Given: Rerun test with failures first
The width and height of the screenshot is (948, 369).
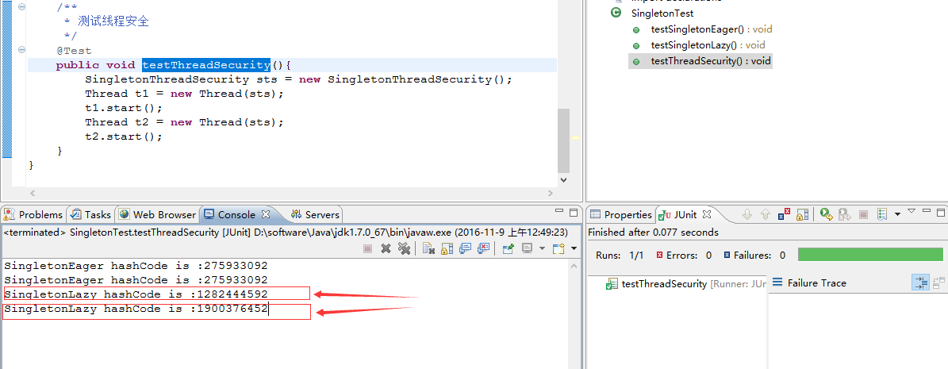Looking at the screenshot, I should (x=845, y=214).
